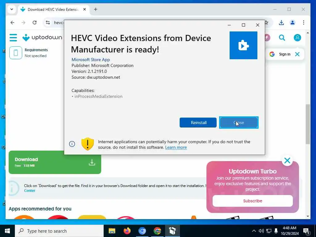The image size is (316, 237).
Task: Bookmark this page with star icon
Action: 266,23
